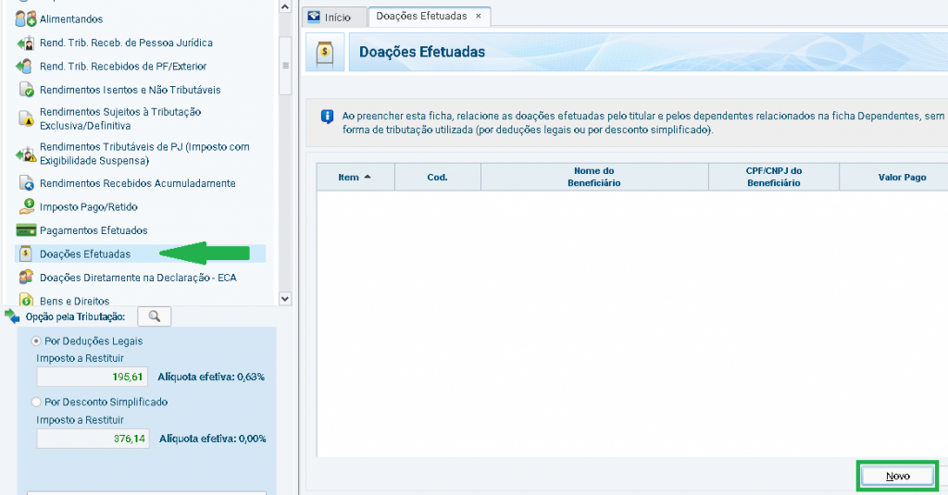Click the Alimentandos people icon
Screen dimensions: 948x495
(x=25, y=19)
